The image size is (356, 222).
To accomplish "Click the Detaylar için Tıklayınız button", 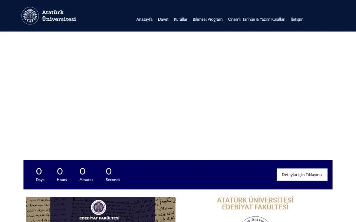I will (302, 175).
